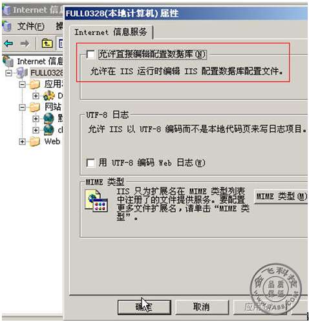Click the application pools folder icon
This screenshot has height=322, width=309.
point(34,84)
